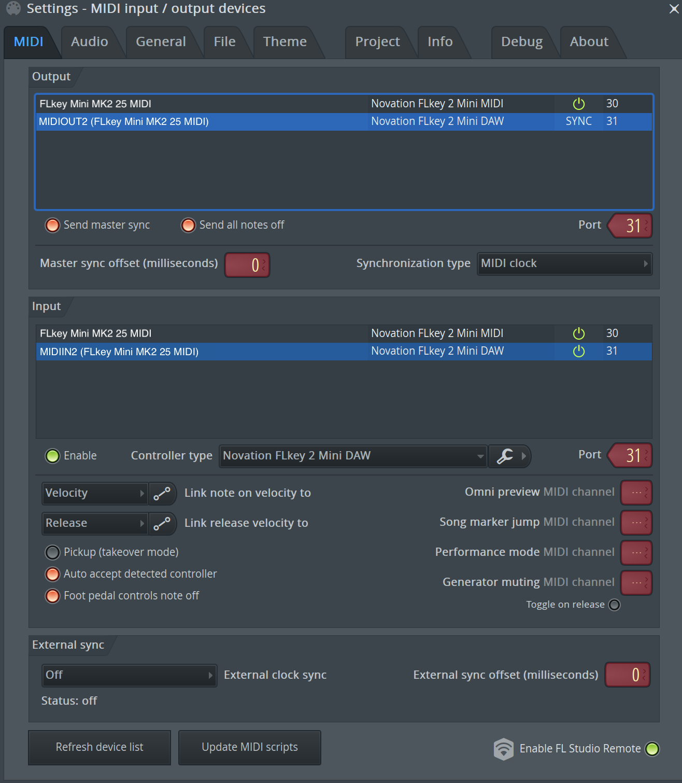Switch to the Project tab
The image size is (682, 783).
[377, 41]
